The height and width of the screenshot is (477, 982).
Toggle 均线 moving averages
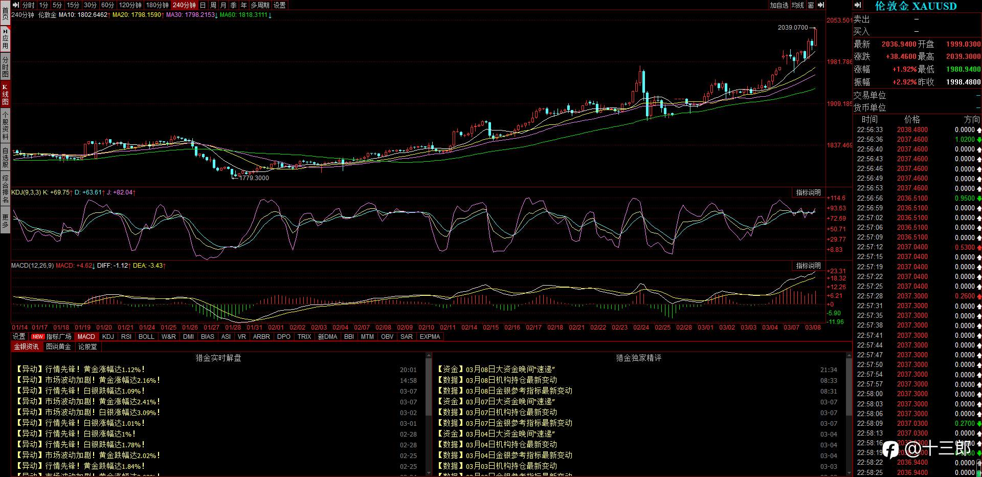(798, 5)
